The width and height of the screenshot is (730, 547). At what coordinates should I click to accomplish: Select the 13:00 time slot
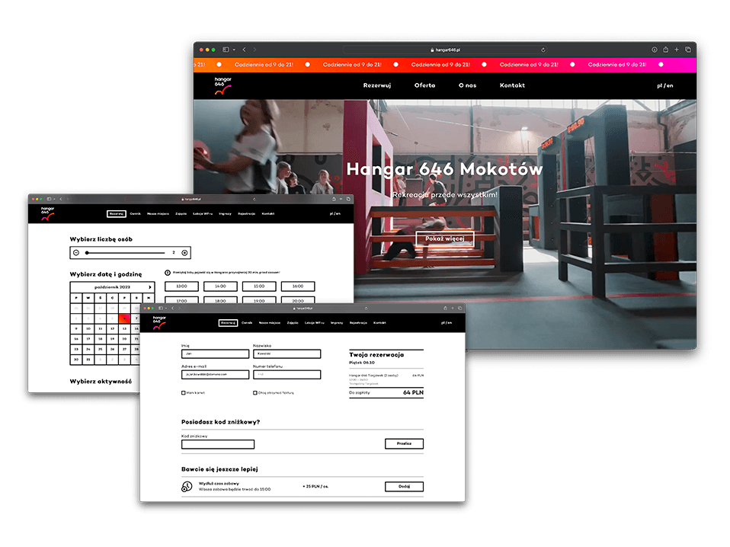pos(181,286)
